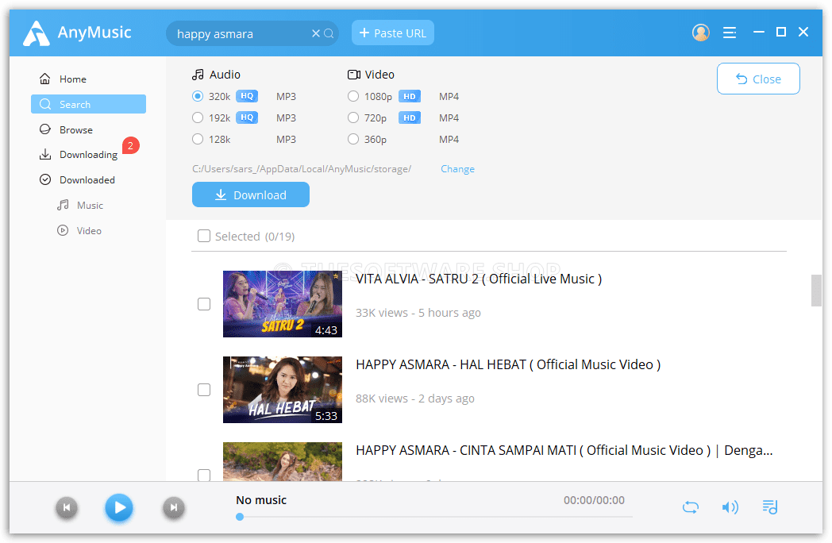The height and width of the screenshot is (543, 832).
Task: Click the HAPPY ASMARA - HAL HEBAT title
Action: (508, 364)
